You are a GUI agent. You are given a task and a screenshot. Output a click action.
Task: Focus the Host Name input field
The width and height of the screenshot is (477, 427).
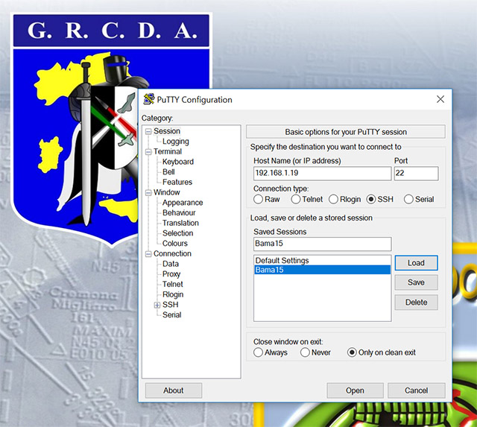(x=323, y=174)
